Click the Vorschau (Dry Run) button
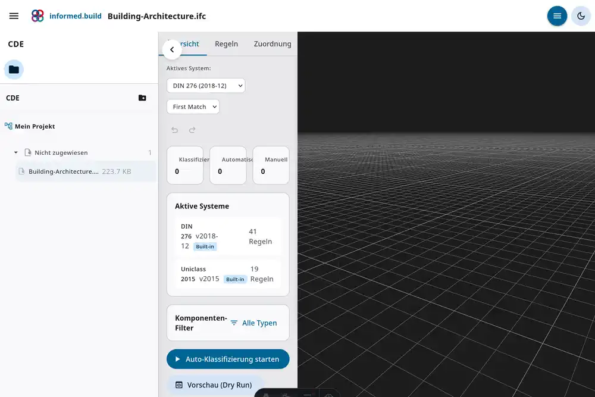Viewport: 595px width, 397px height. tap(214, 385)
